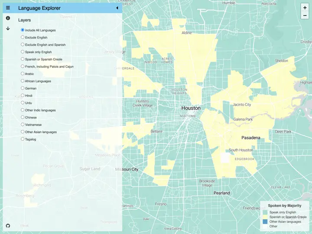Viewport: 312px width, 234px height.
Task: Click the Houston Heights neighborhood label
Action: tap(179, 91)
